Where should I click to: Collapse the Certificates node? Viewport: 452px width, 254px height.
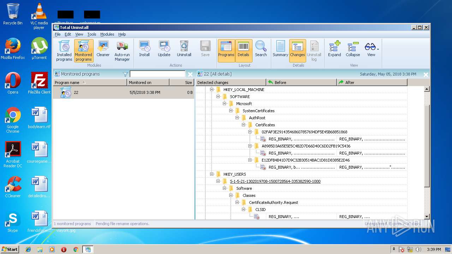coord(244,125)
